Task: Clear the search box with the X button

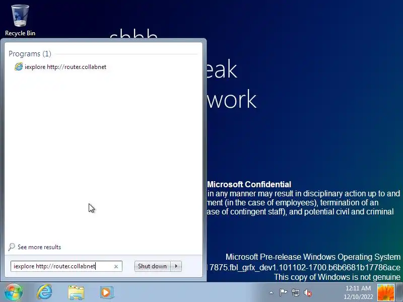Action: 116,267
